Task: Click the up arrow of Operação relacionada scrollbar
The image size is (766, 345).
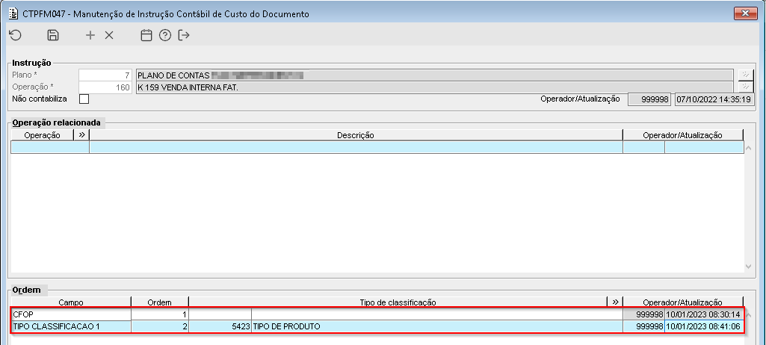Action: click(x=748, y=147)
